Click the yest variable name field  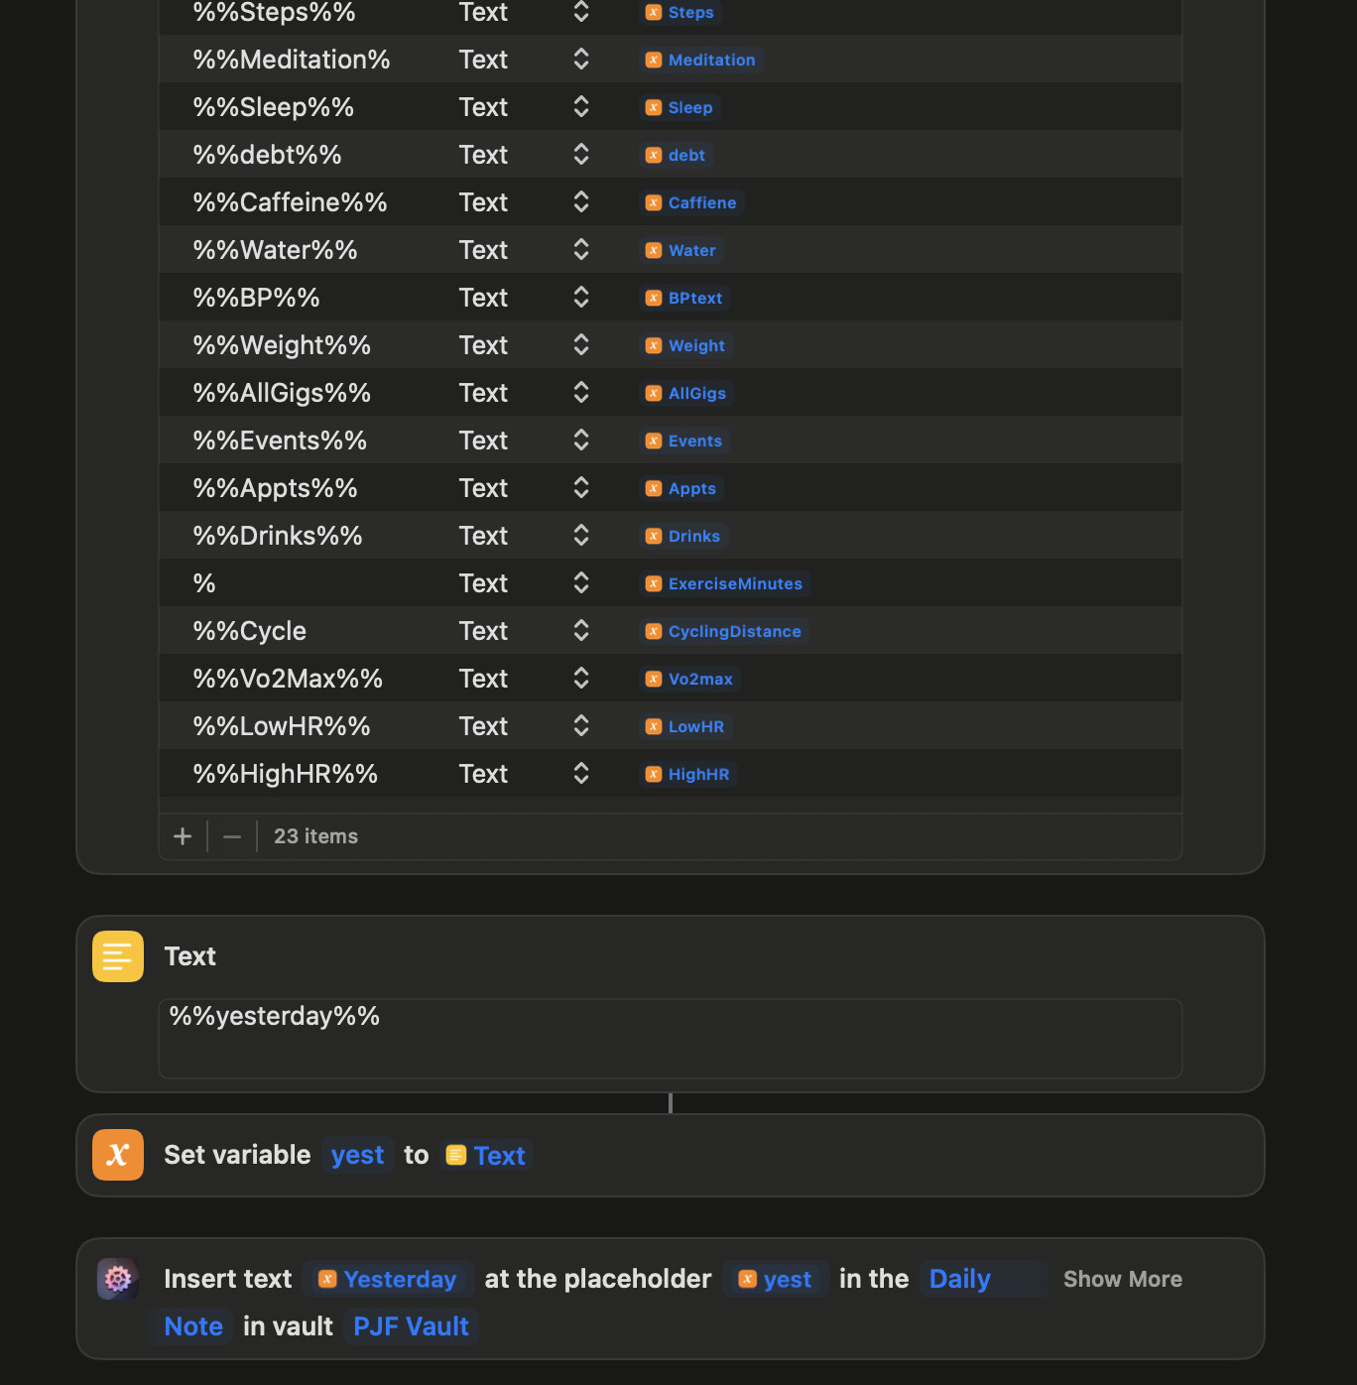357,1155
